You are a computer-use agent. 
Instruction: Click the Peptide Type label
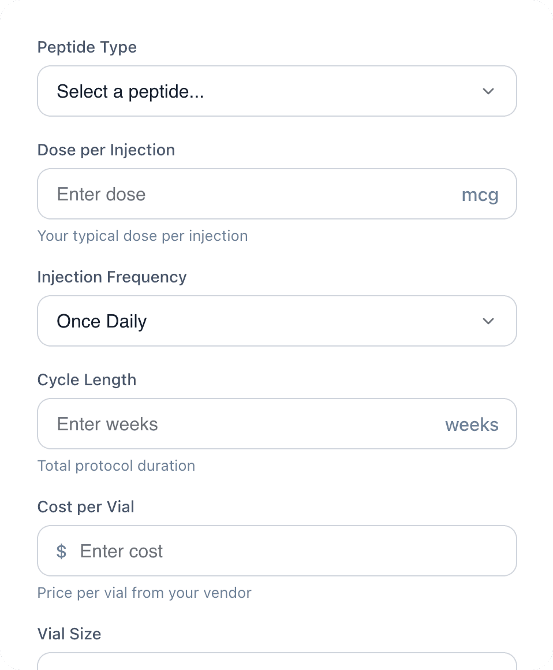(87, 47)
